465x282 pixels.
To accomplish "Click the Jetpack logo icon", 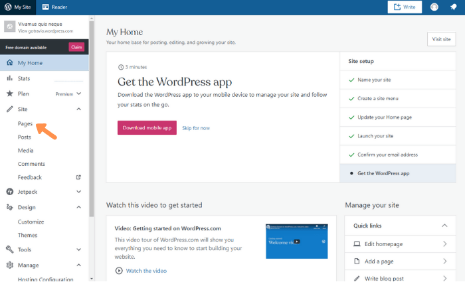I will (x=10, y=192).
